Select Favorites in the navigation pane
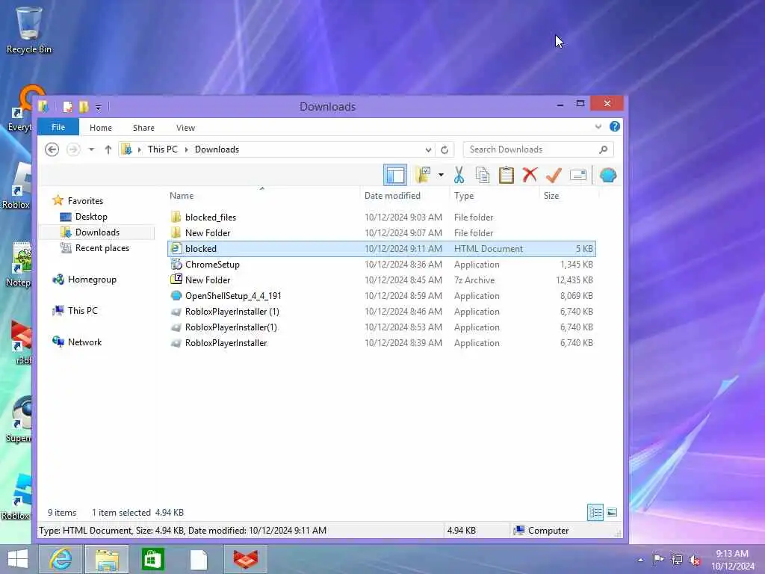Viewport: 765px width, 574px height. tap(85, 200)
